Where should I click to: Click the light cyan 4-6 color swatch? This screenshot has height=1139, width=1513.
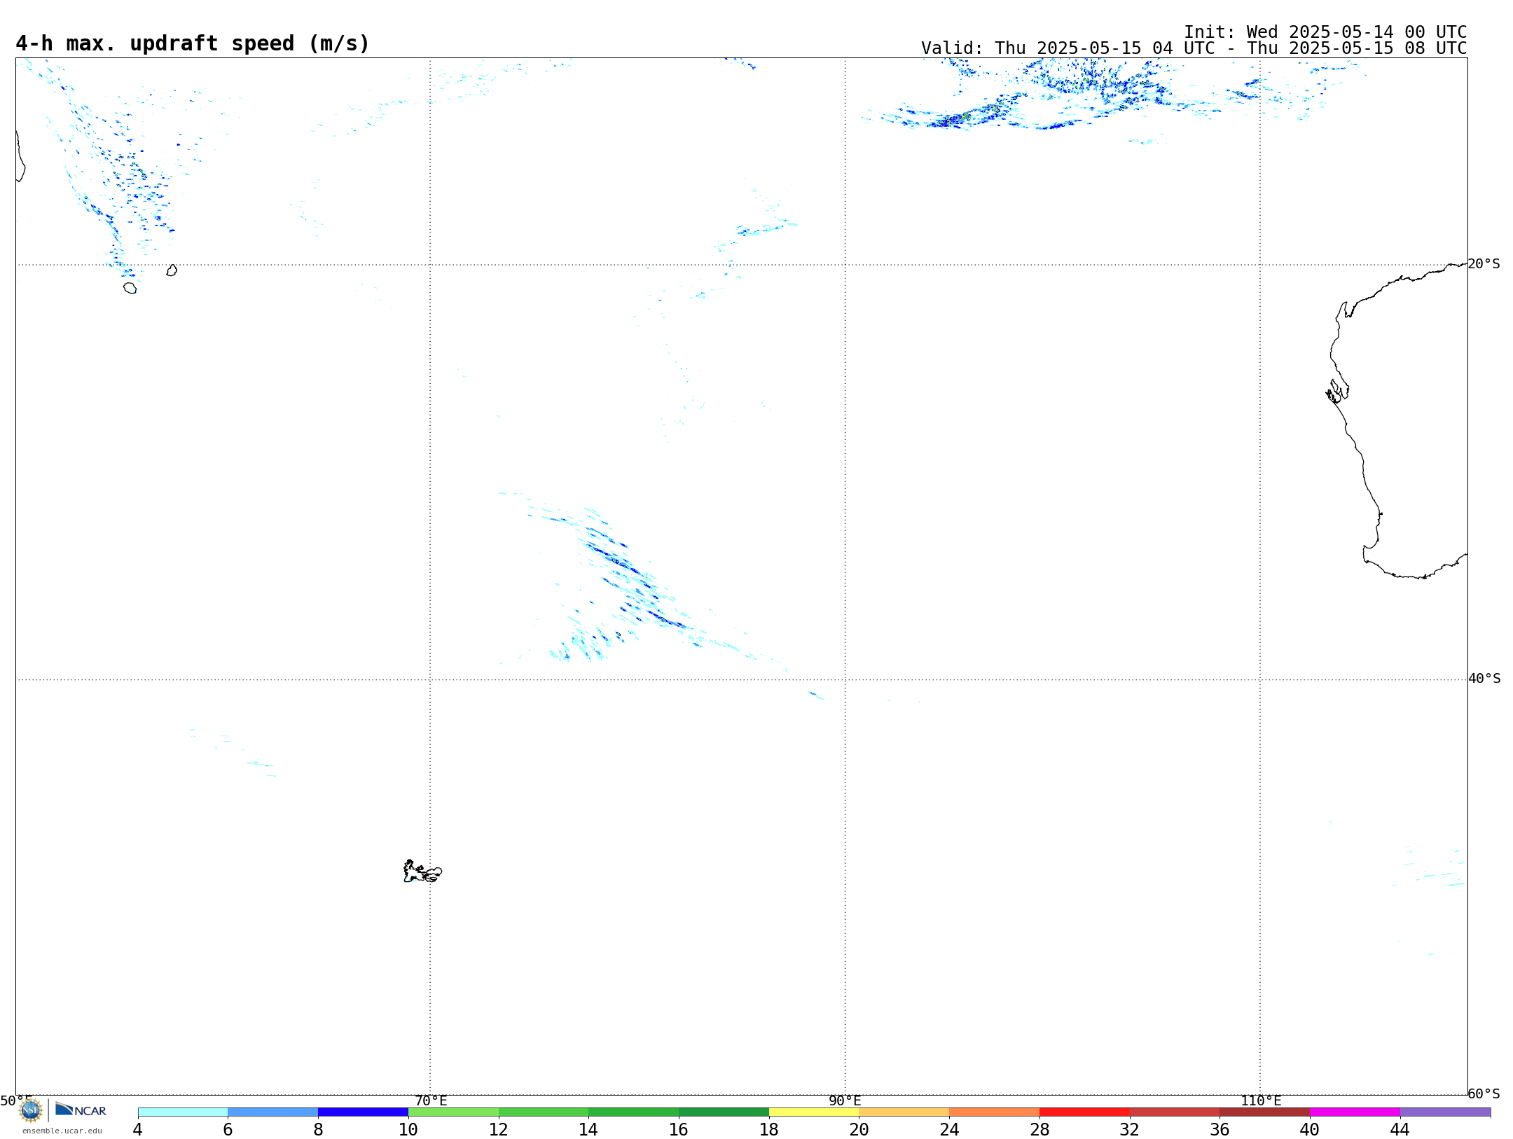(x=183, y=1112)
